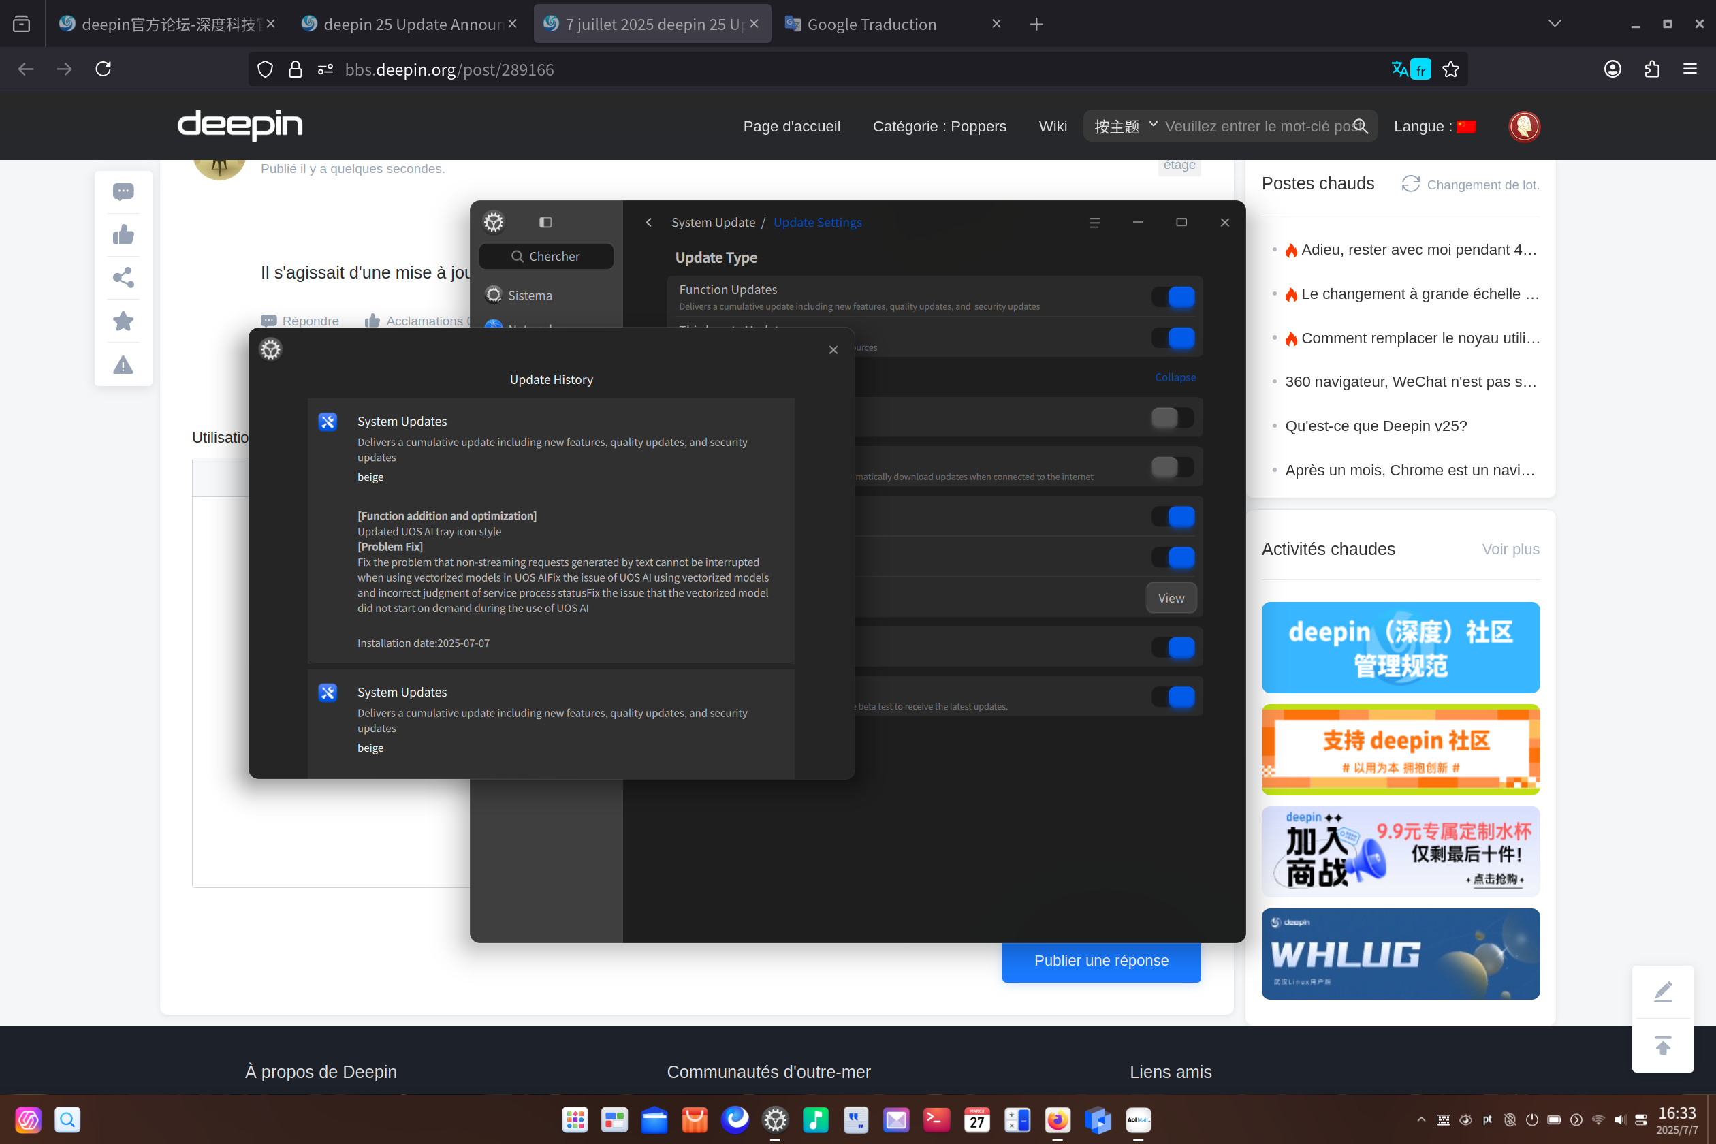Screen dimensions: 1716x1144
Task: Click the user avatar in forum header
Action: [x=1524, y=126]
